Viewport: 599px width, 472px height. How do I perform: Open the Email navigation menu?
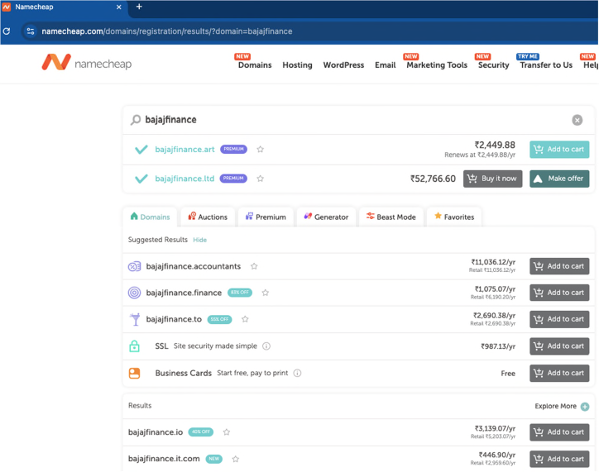click(385, 64)
